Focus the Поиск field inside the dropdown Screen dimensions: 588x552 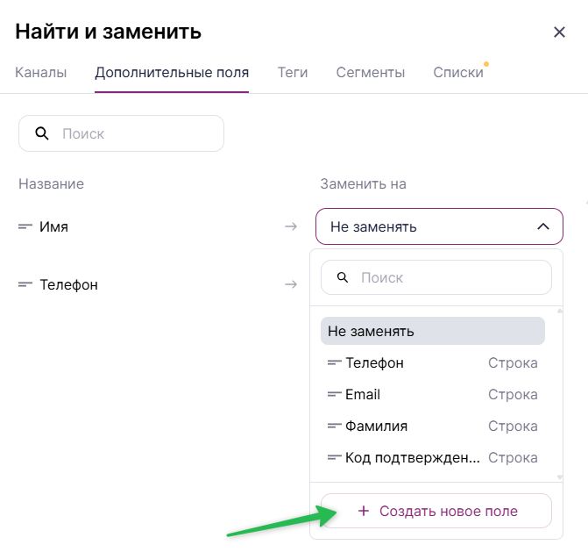tap(436, 277)
